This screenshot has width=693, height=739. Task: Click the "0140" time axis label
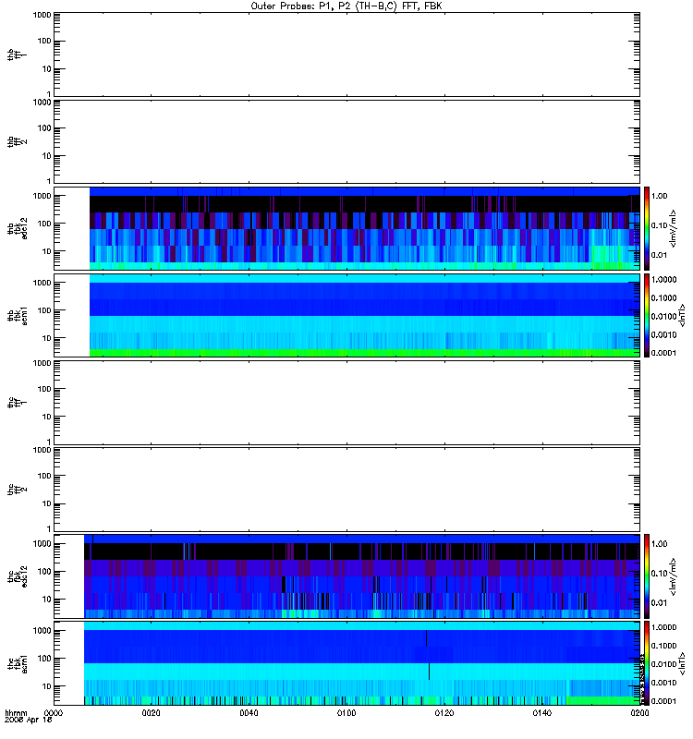(541, 713)
